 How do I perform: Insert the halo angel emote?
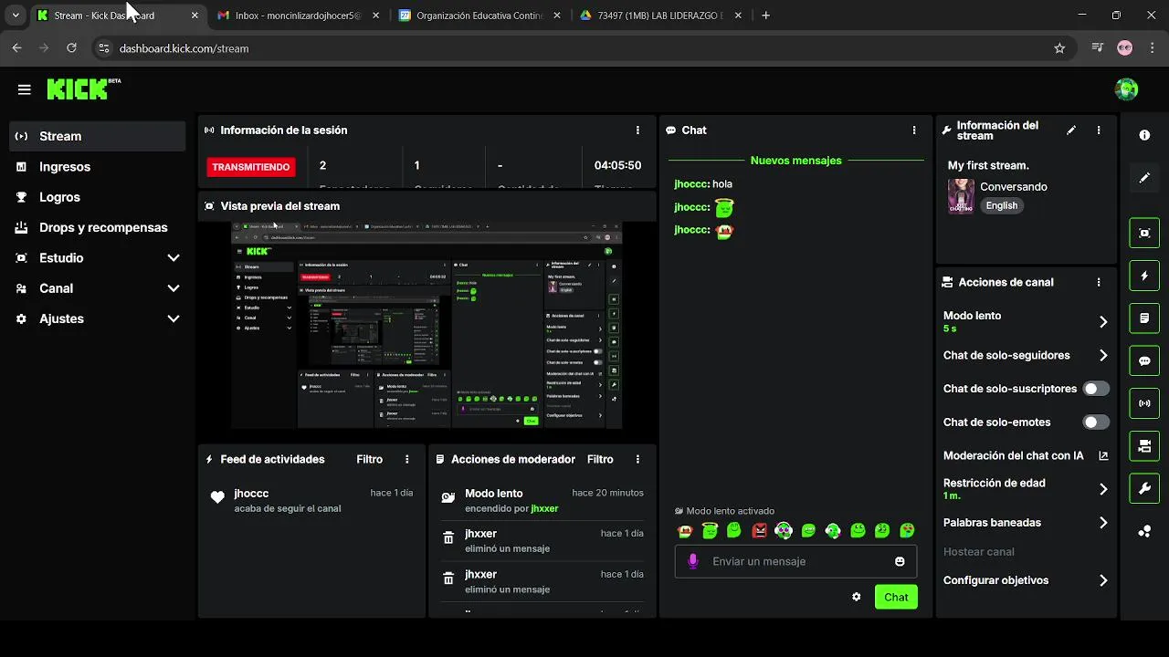coord(710,530)
